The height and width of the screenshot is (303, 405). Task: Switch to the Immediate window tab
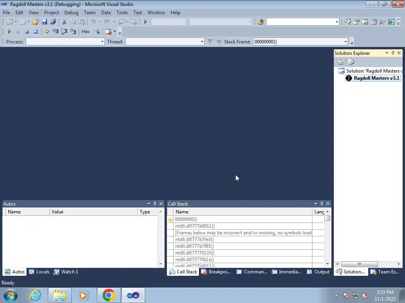pos(286,272)
